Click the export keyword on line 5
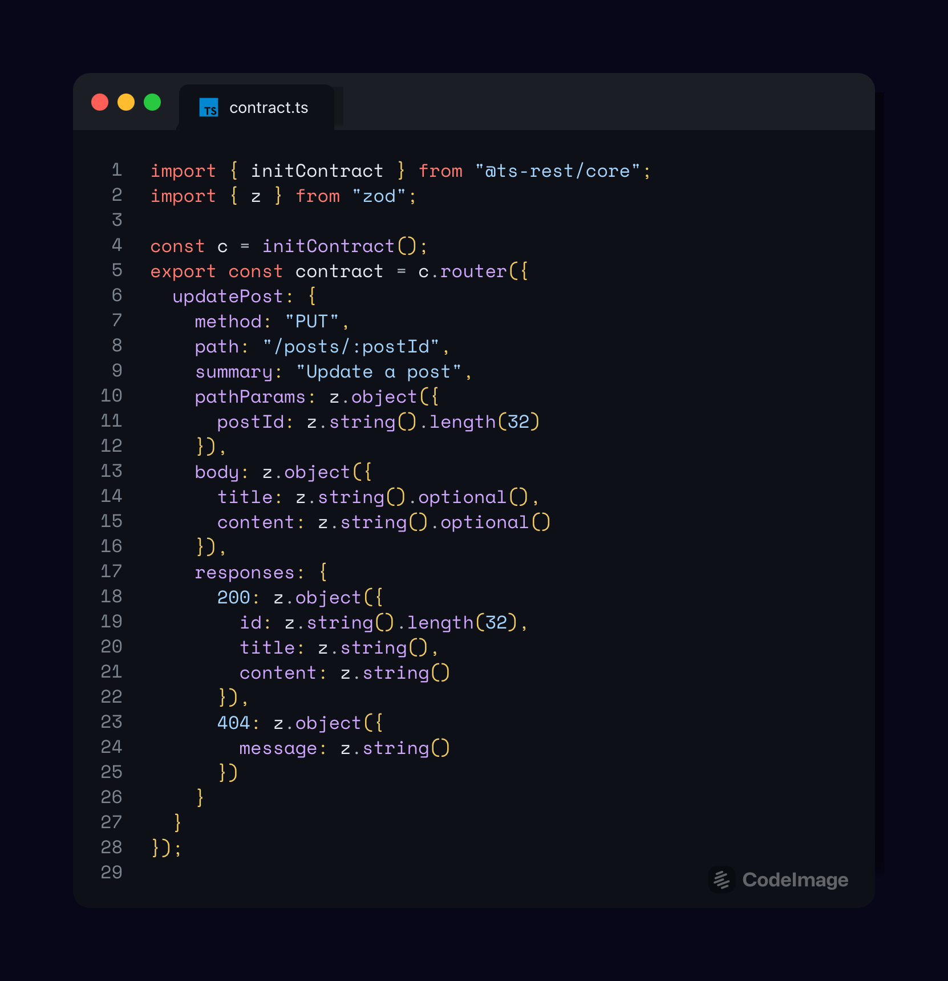This screenshot has width=948, height=981. [183, 271]
